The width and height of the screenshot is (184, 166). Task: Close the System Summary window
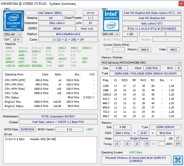[x=181, y=4]
